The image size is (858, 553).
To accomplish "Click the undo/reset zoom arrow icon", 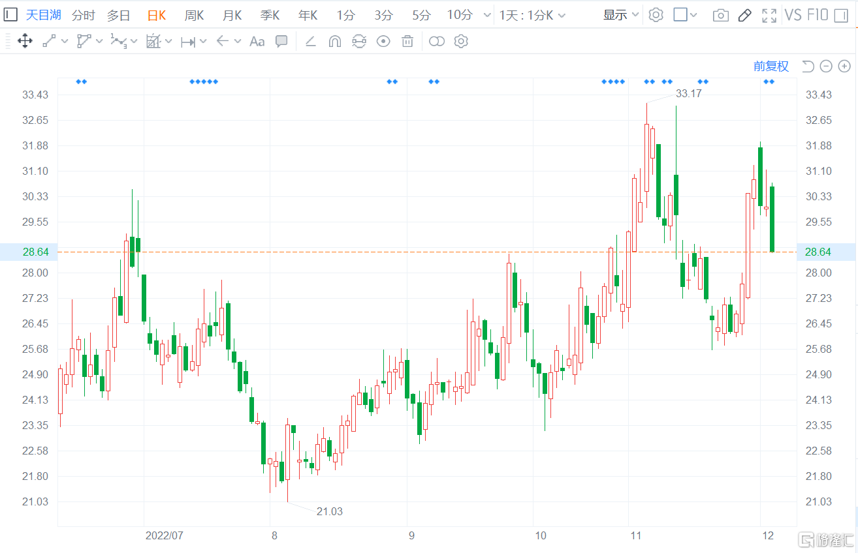I will [x=808, y=66].
